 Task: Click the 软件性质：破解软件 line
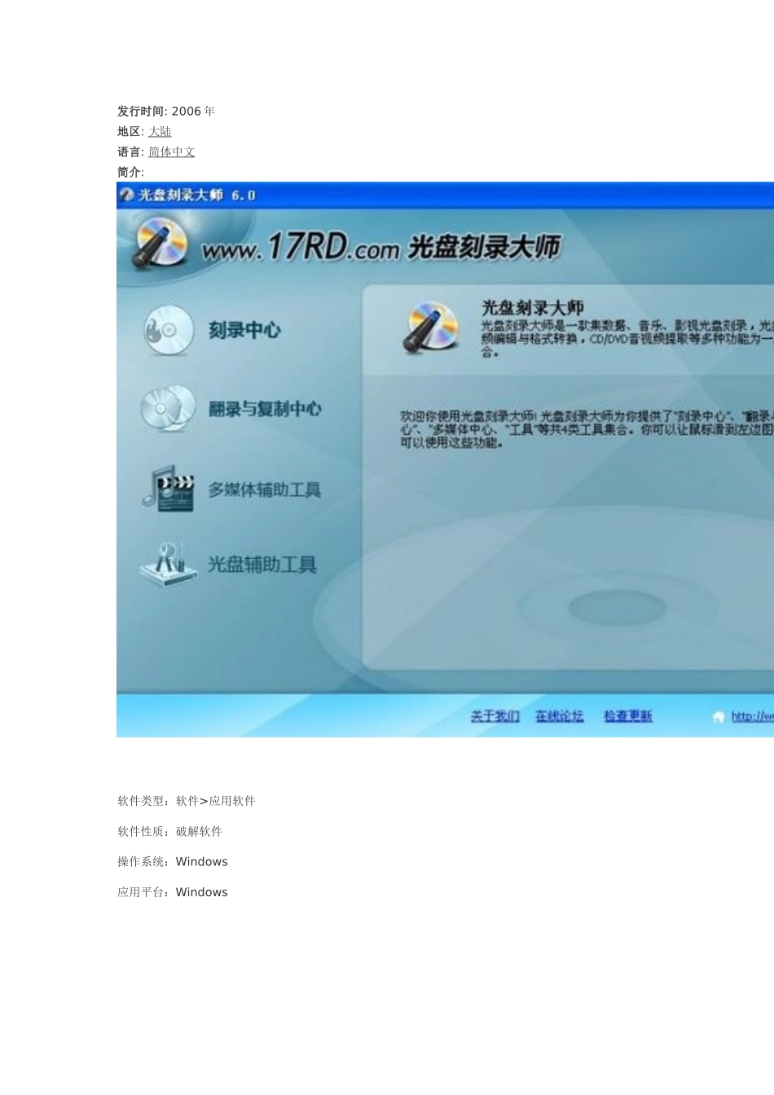[x=169, y=831]
